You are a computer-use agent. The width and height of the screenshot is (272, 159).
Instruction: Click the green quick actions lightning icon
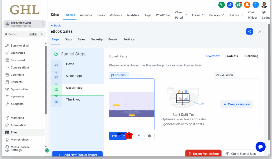[42, 34]
